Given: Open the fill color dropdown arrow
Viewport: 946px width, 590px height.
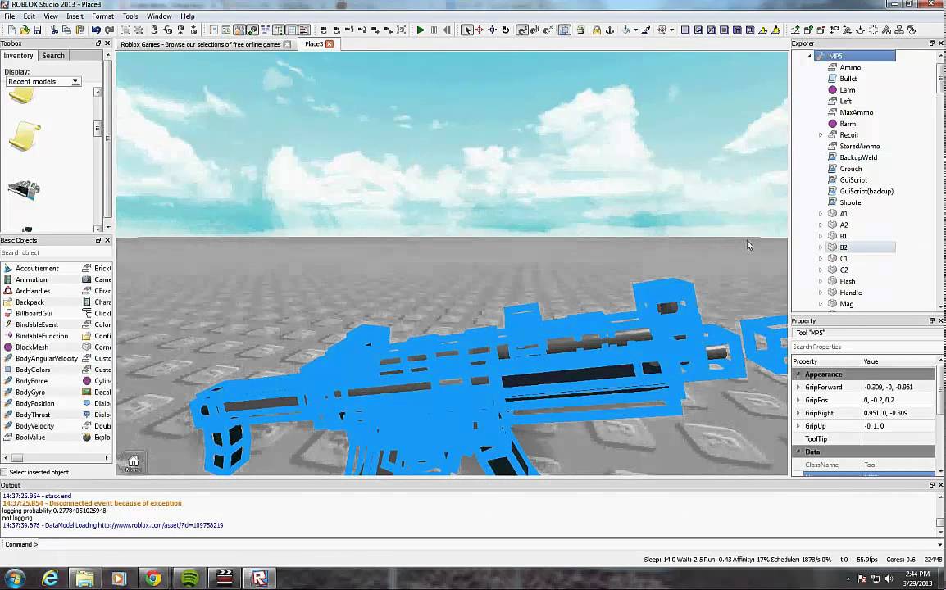Looking at the screenshot, I should (x=636, y=29).
